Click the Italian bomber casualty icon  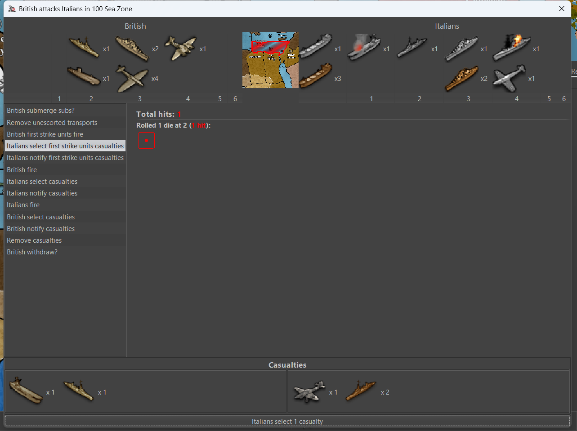[309, 391]
